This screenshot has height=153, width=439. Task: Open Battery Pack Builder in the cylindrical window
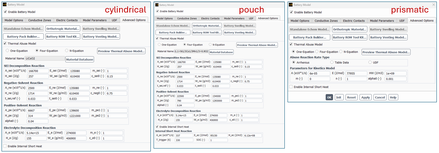(x=23, y=37)
